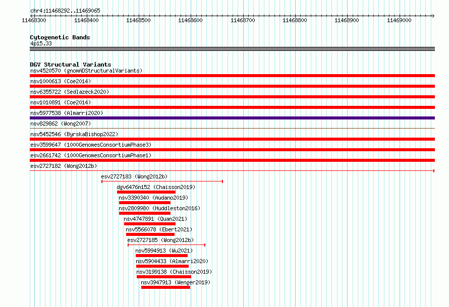Select the red bar under esv2661742
449x307 pixels.
(x=232, y=160)
